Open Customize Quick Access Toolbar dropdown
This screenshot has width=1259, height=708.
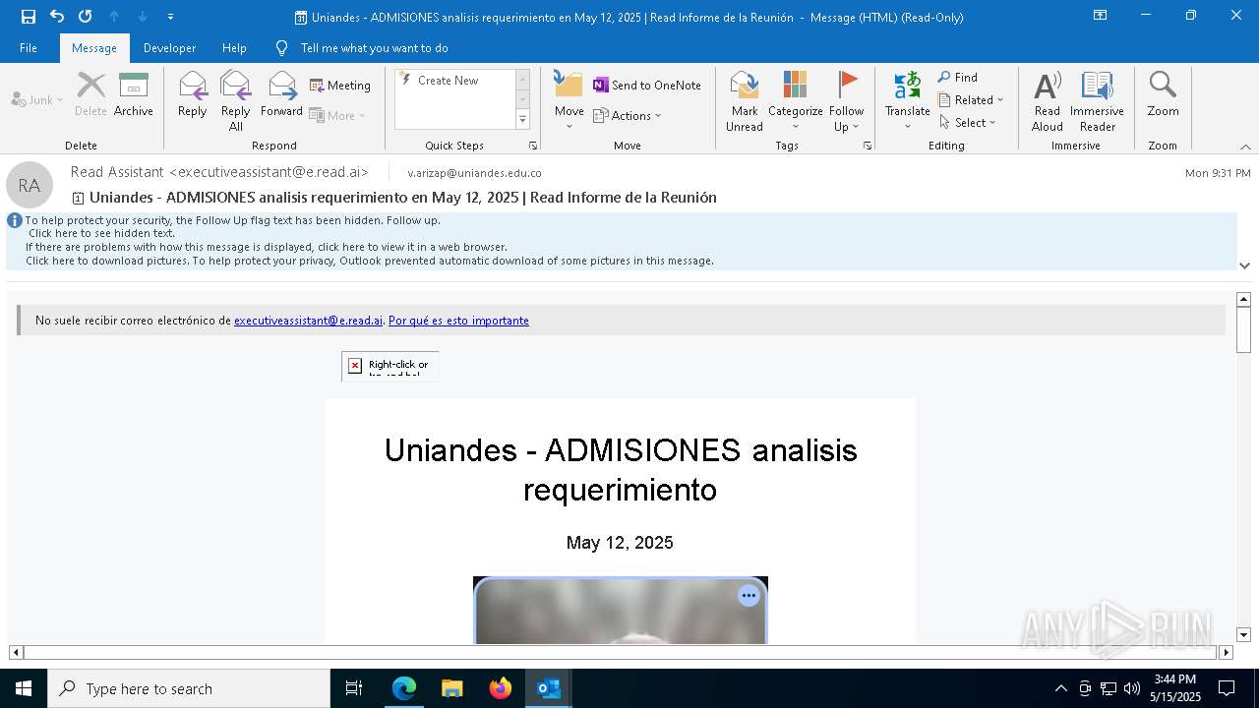click(x=170, y=17)
